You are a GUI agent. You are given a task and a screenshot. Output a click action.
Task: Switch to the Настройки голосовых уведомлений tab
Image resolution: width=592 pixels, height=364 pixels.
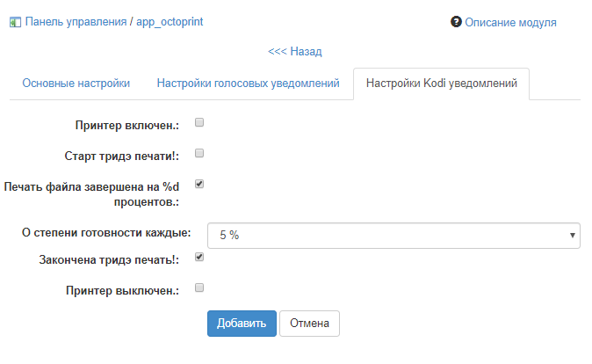(248, 84)
